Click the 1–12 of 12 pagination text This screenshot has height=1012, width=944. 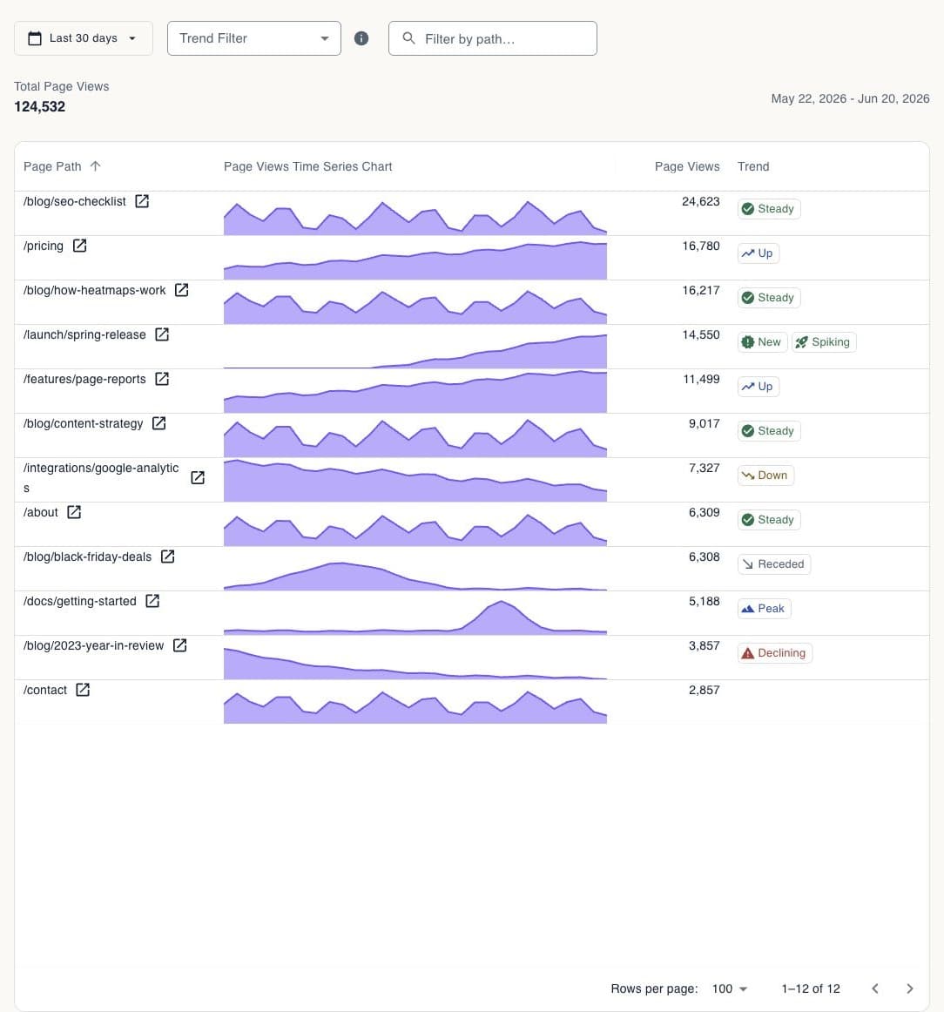tap(811, 988)
